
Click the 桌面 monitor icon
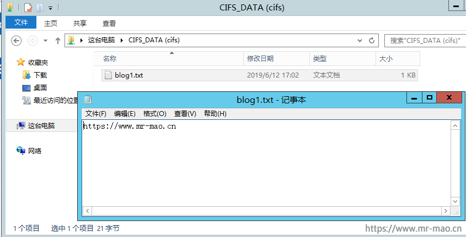click(x=26, y=88)
